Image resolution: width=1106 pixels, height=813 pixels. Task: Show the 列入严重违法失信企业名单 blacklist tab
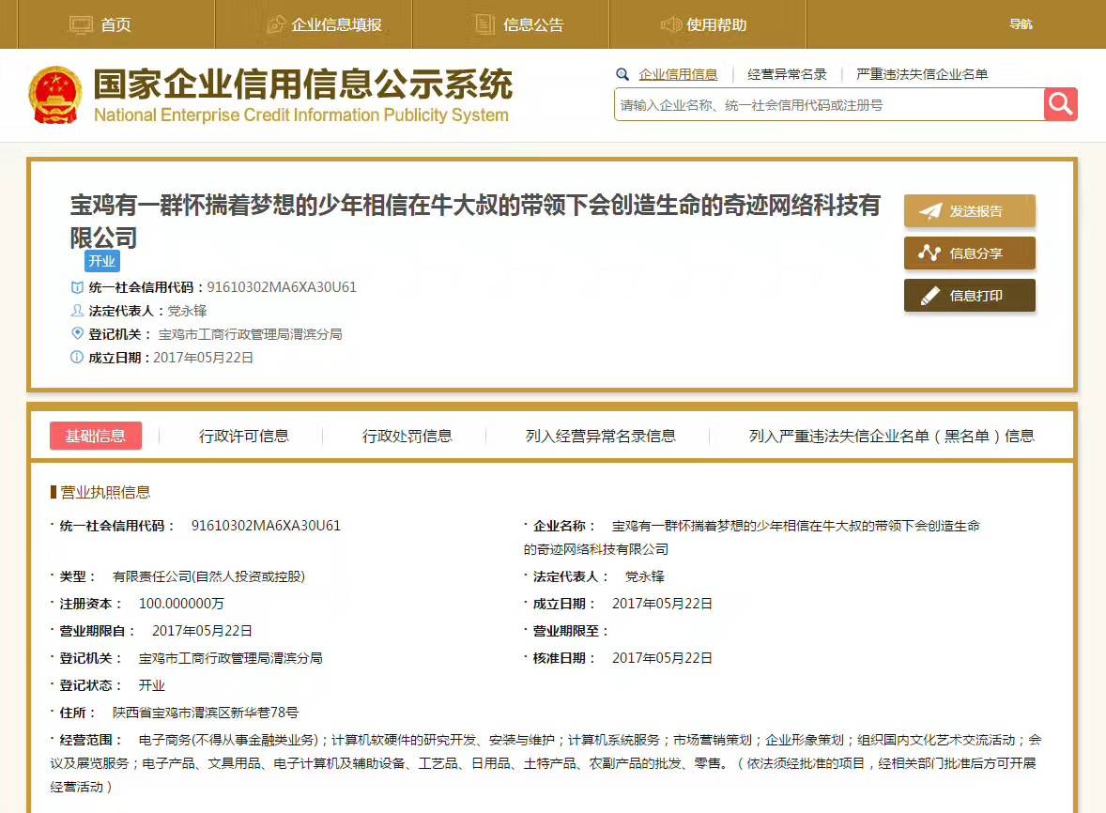click(x=891, y=436)
